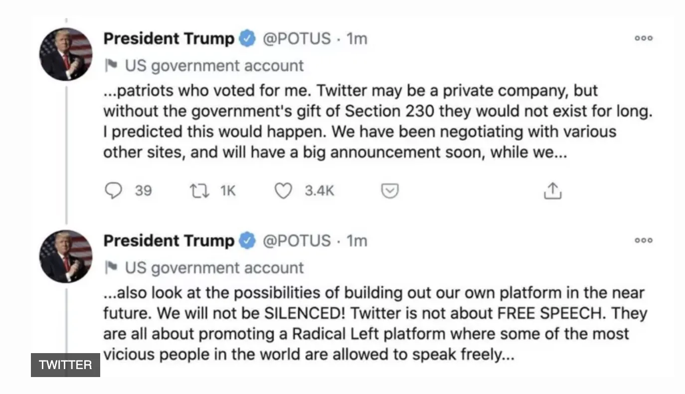Click the second tweet's US government account label
The width and height of the screenshot is (685, 394).
click(214, 268)
